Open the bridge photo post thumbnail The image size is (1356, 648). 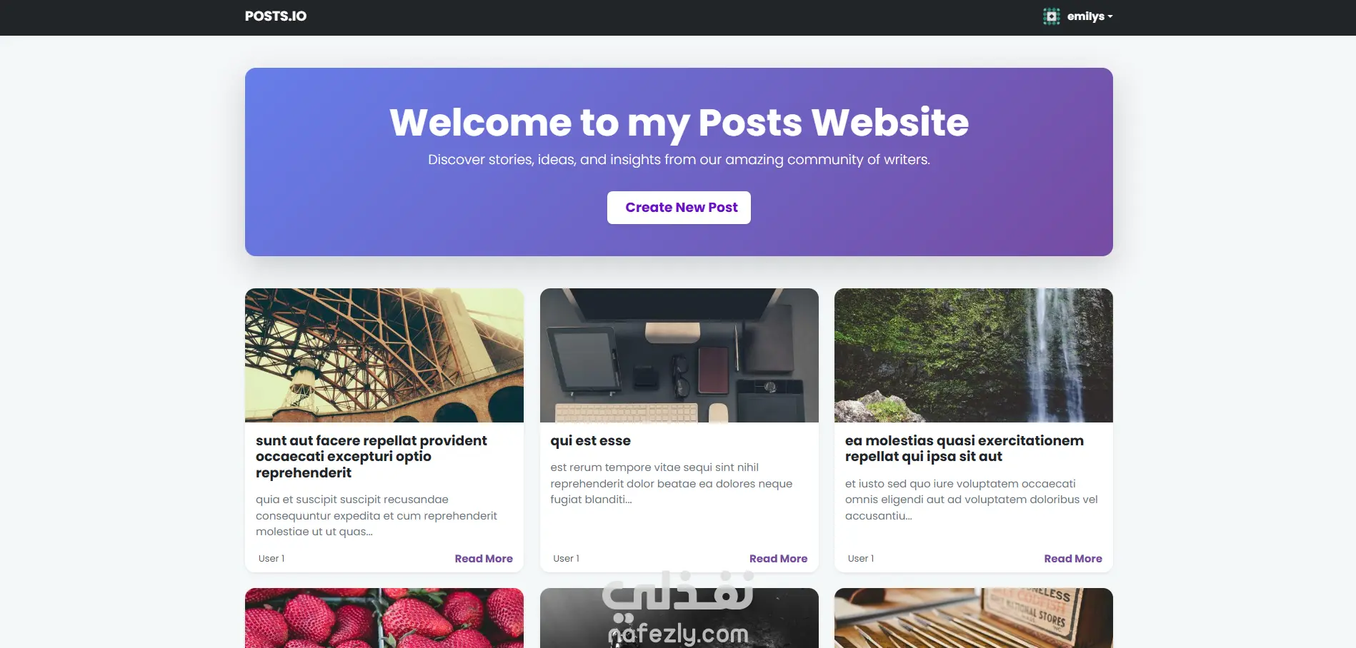tap(384, 355)
